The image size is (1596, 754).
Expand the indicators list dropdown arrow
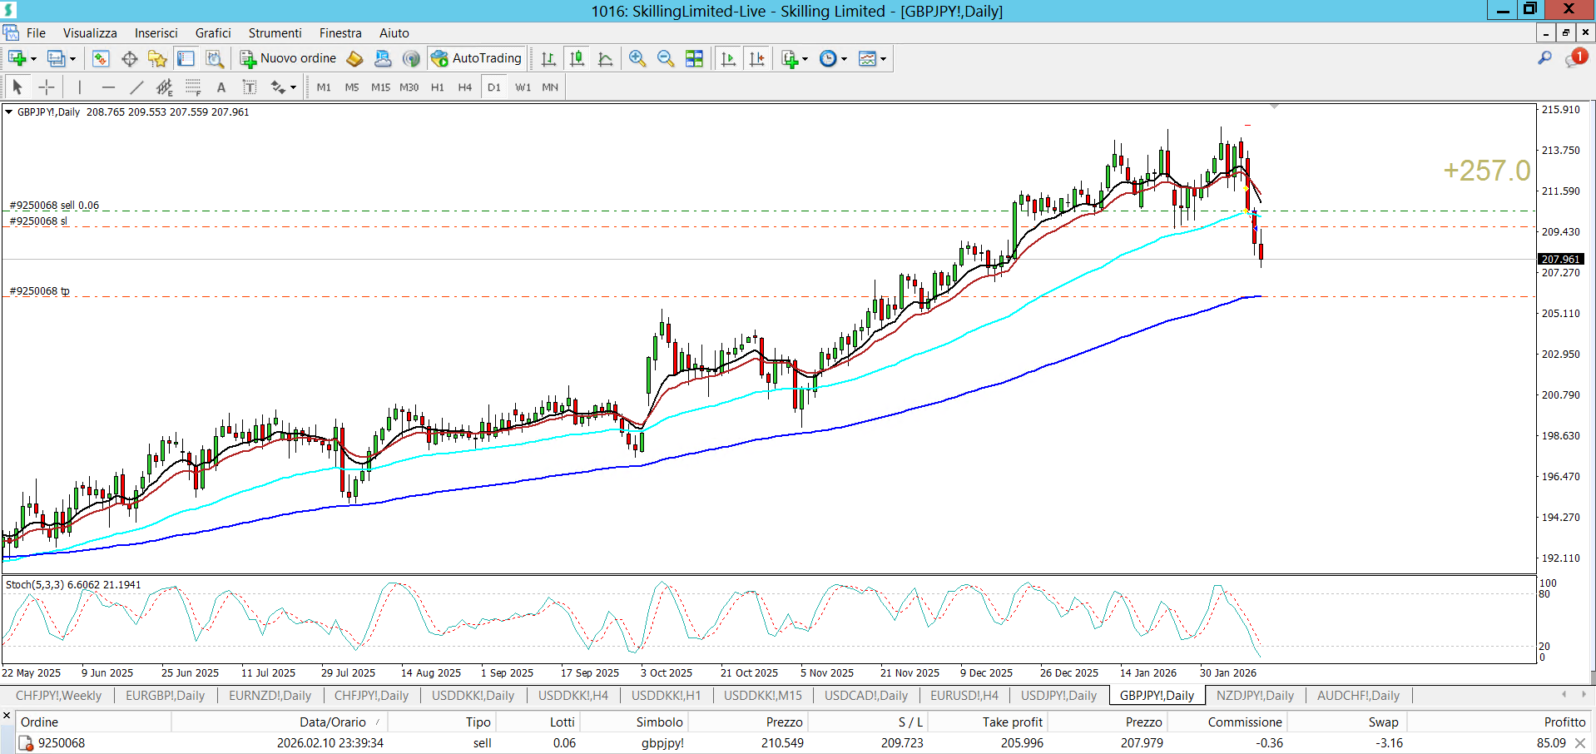coord(805,59)
